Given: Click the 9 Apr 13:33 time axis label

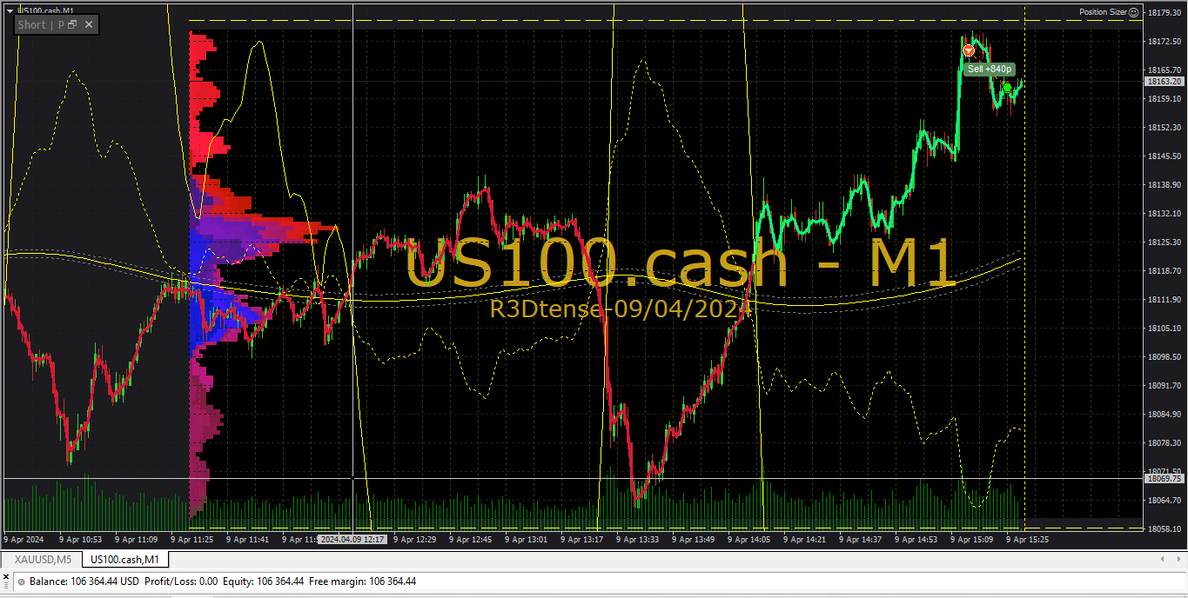Looking at the screenshot, I should pos(637,539).
